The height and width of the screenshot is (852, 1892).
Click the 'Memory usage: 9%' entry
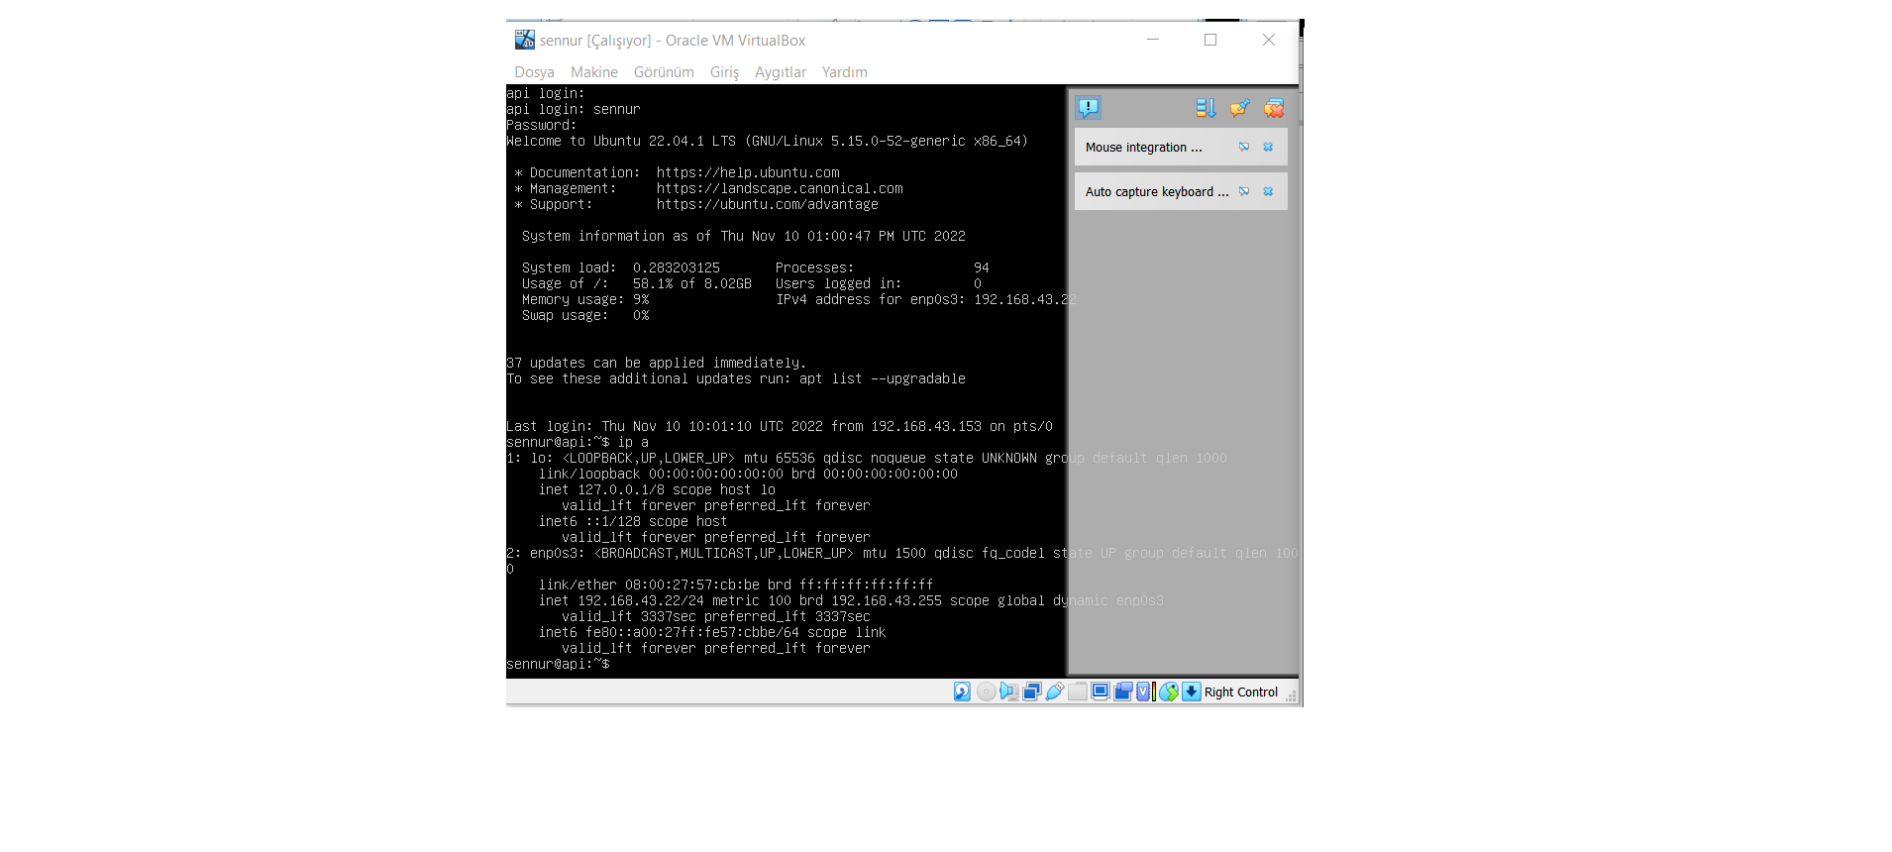(585, 299)
